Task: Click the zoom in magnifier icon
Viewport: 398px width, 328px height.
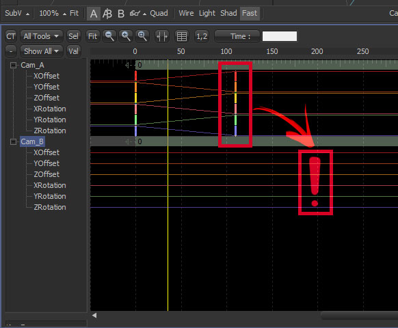Action: pyautogui.click(x=126, y=36)
